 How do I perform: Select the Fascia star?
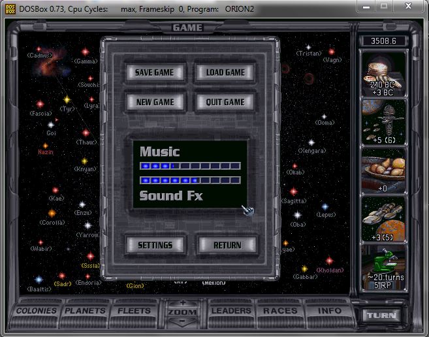coord(40,104)
